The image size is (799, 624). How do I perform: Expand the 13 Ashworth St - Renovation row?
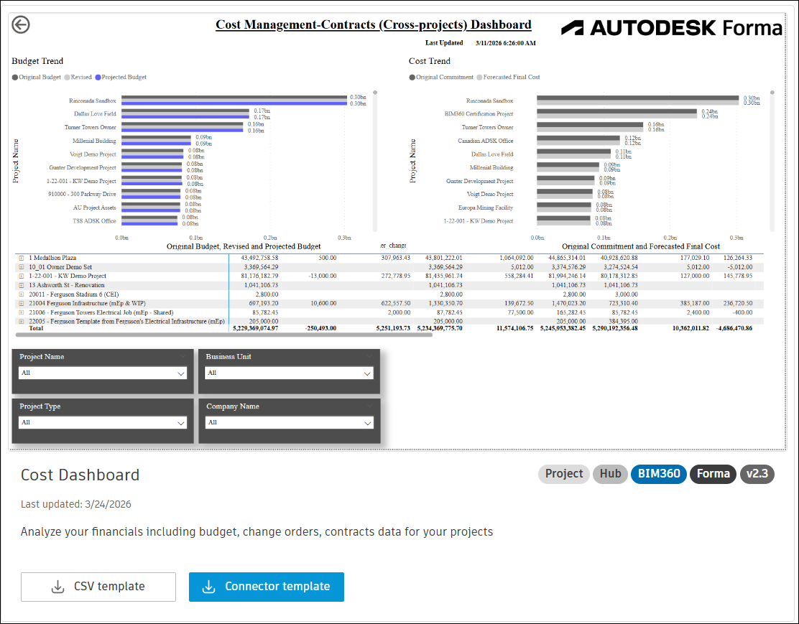click(x=22, y=285)
